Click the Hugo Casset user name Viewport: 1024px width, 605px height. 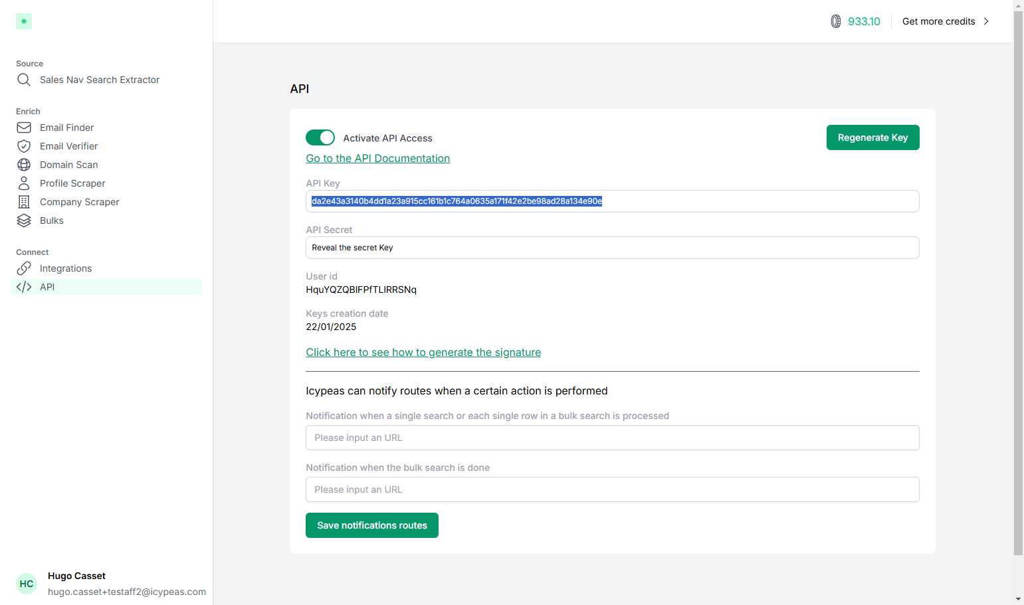pos(76,576)
